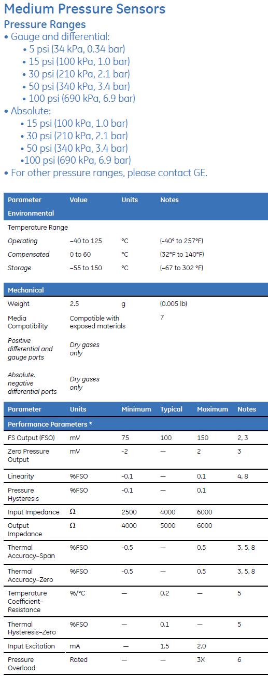
Task: Click the weight note '(0.005 lb)'
Action: pos(174,303)
